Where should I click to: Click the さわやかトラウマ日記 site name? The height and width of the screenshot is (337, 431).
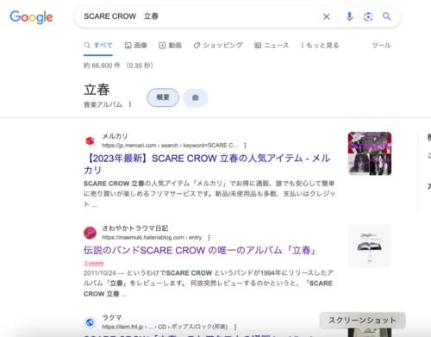[x=135, y=228]
